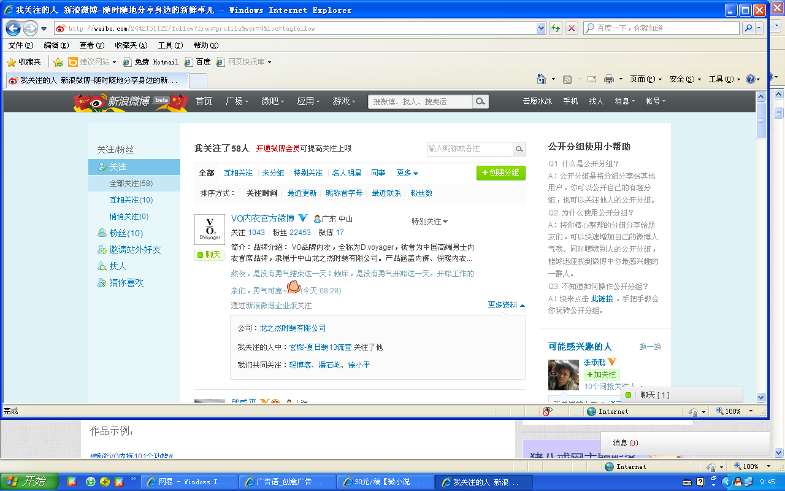Click the VO D'voyager avatar thumbnail

209,230
